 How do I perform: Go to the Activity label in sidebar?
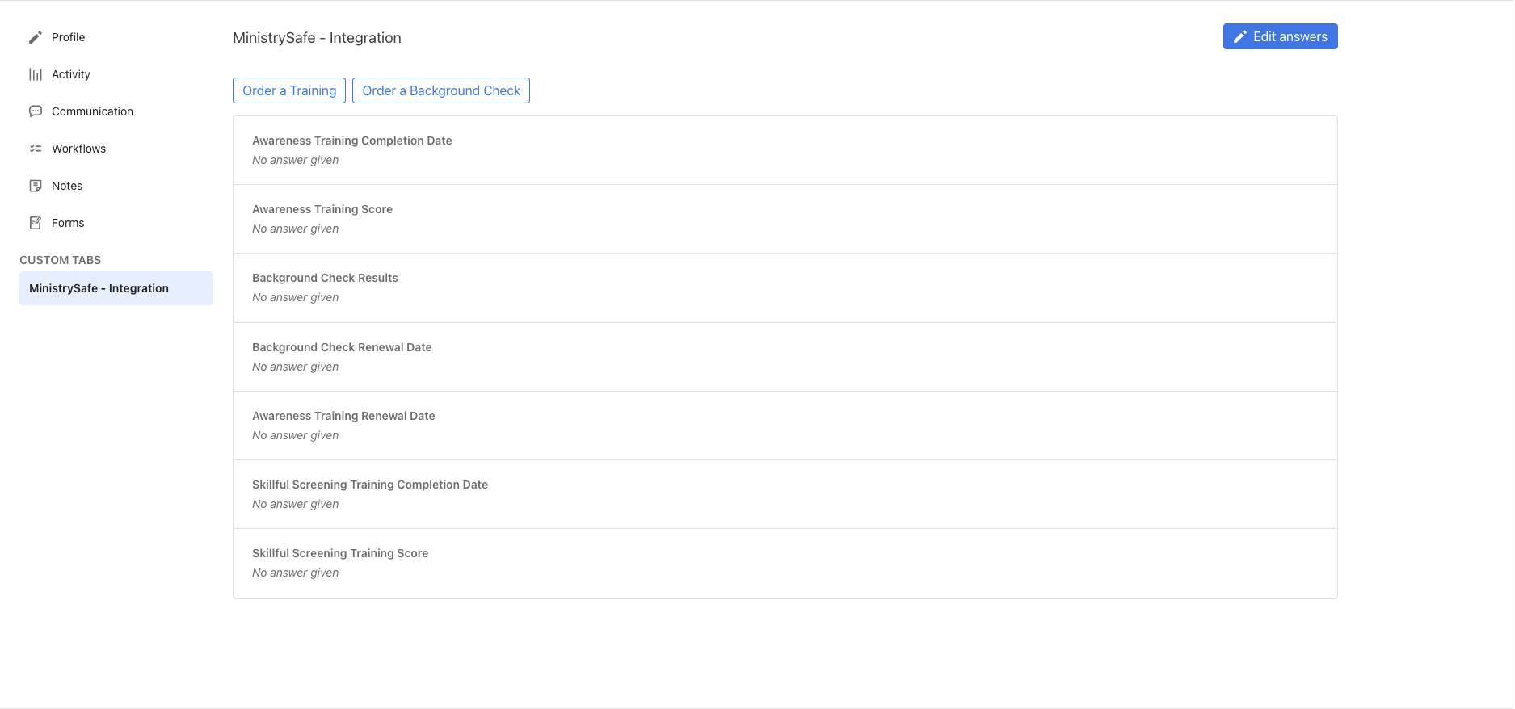(x=71, y=74)
